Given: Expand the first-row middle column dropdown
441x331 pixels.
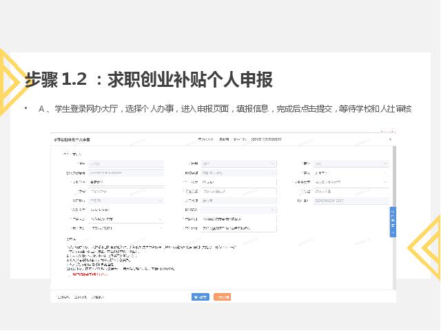Looking at the screenshot, I should pos(273,163).
